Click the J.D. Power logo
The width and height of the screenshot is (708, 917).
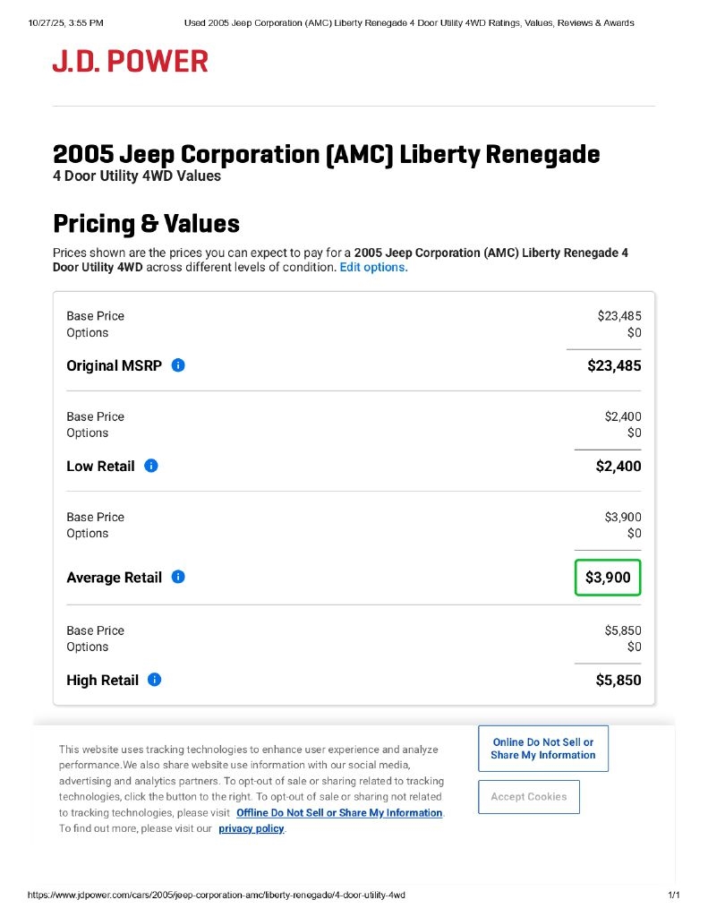pyautogui.click(x=131, y=61)
